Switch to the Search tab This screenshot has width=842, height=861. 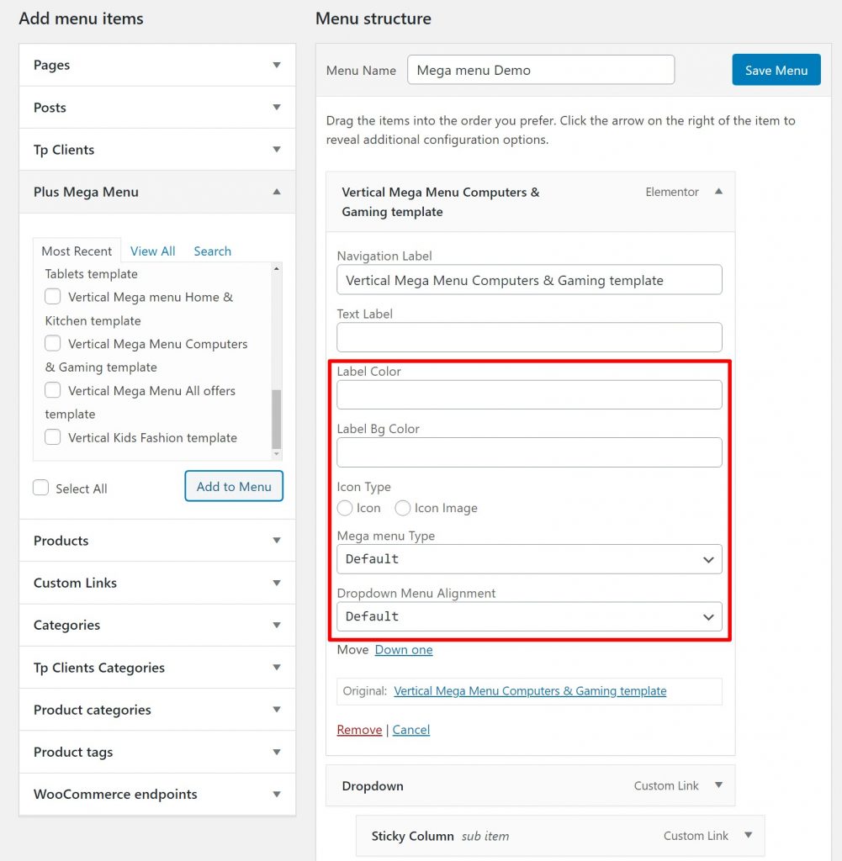pyautogui.click(x=212, y=251)
